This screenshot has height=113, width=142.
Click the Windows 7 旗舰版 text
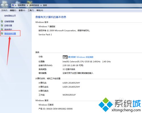47,26
